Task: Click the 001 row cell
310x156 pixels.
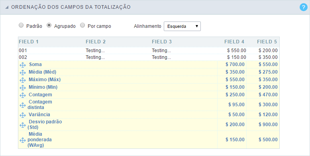Action: click(23, 51)
